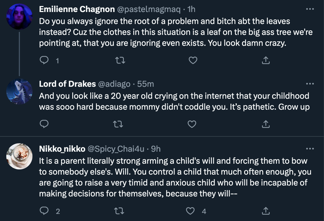Share Emilienne Chagnon's tweet
Image resolution: width=324 pixels, height=221 pixels.
(266, 60)
